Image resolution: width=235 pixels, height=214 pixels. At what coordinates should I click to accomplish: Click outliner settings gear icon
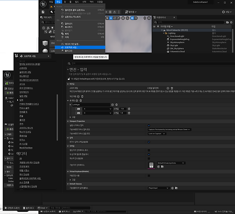click(x=231, y=22)
